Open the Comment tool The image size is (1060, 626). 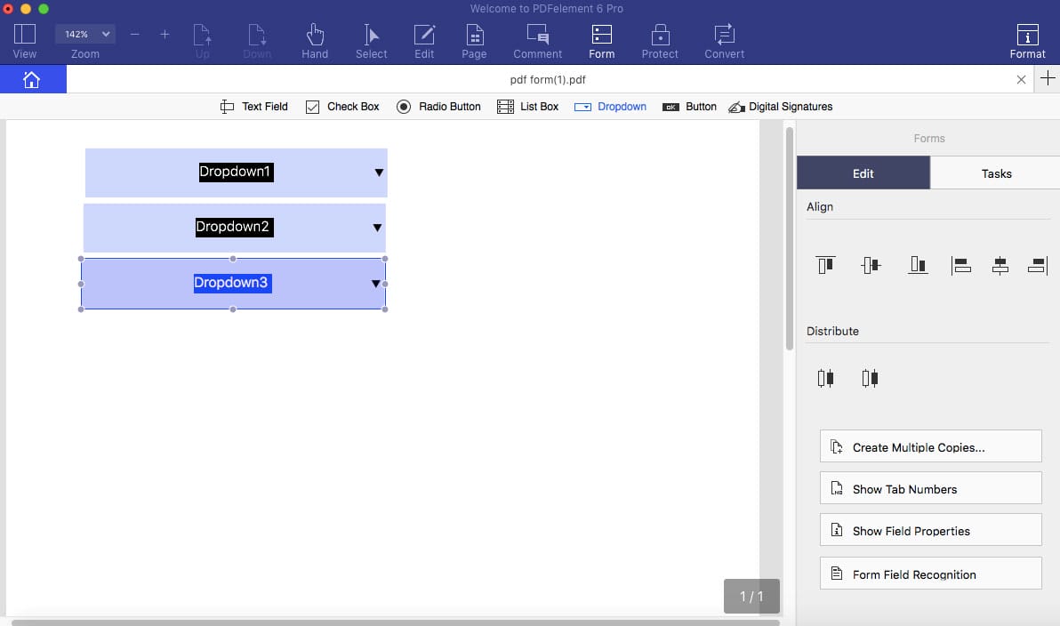(537, 41)
